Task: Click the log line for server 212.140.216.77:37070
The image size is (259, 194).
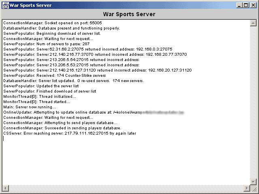Action: pos(95,55)
